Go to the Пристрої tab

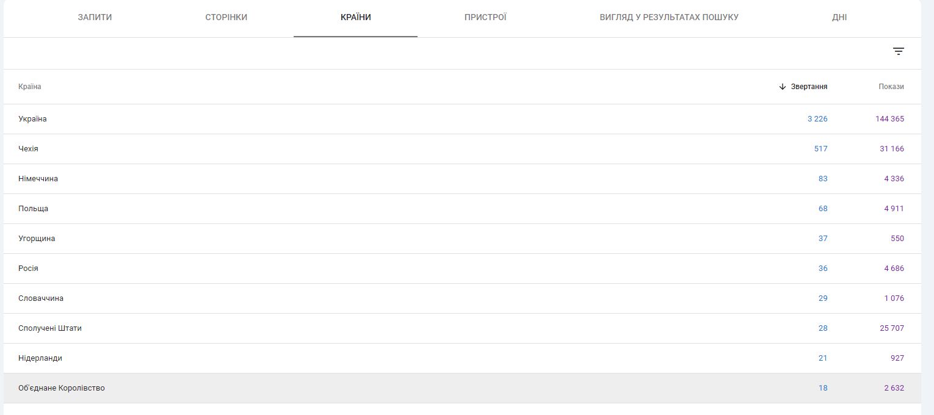click(485, 17)
